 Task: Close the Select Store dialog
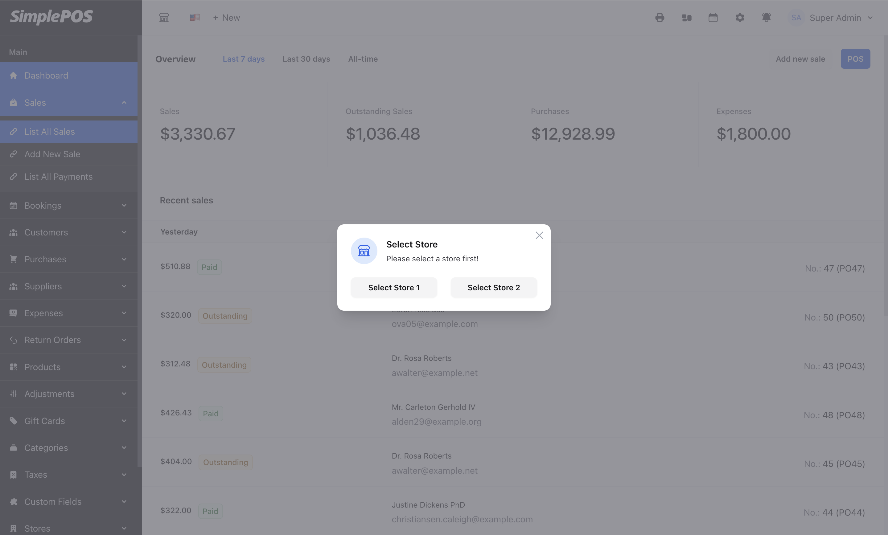[539, 235]
